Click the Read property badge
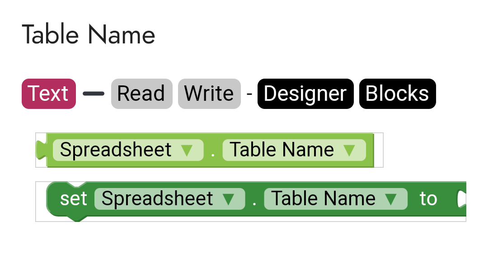The height and width of the screenshot is (254, 488). [x=141, y=94]
